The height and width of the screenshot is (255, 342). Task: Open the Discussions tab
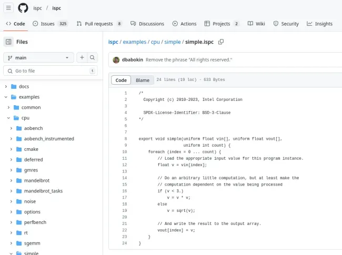tap(147, 24)
